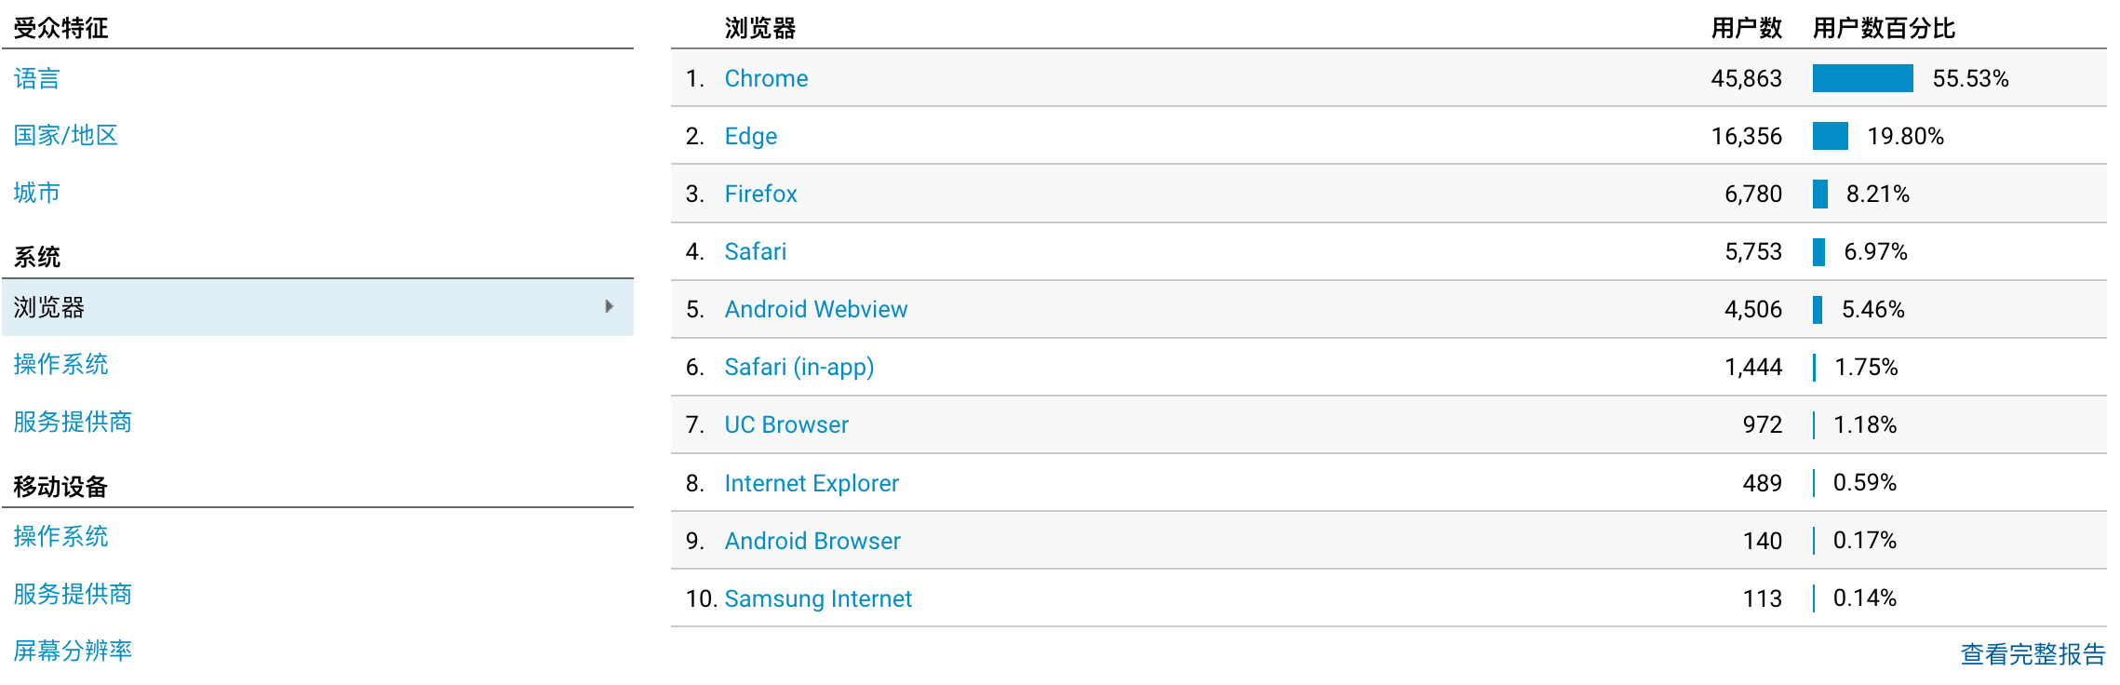Click the Edge browser link
The width and height of the screenshot is (2120, 685).
[x=750, y=136]
